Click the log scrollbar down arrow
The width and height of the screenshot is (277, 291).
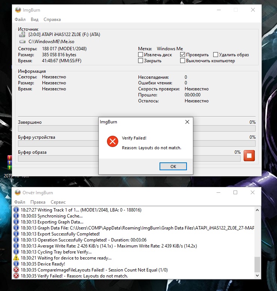pos(257,276)
